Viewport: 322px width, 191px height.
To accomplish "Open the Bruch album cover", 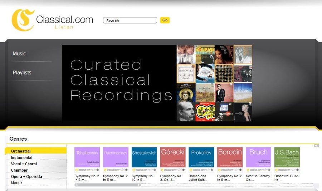I will [x=258, y=160].
